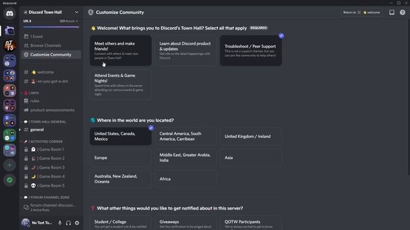Screen dimensions: 410x230
Task: Open Game Room 2 voice channel
Action: click(x=51, y=158)
